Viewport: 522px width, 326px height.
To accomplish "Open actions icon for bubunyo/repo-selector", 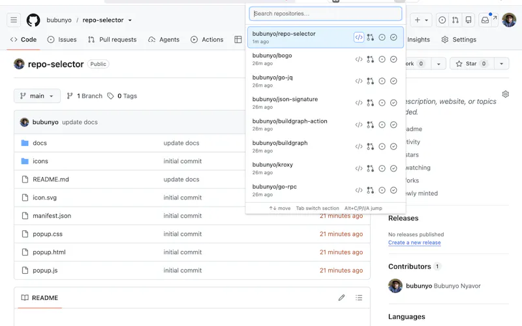I will [393, 37].
